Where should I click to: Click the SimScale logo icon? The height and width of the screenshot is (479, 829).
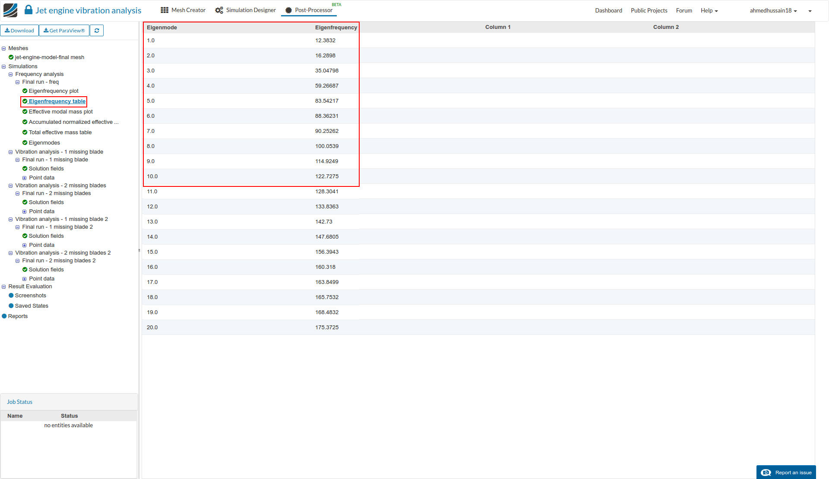point(10,10)
